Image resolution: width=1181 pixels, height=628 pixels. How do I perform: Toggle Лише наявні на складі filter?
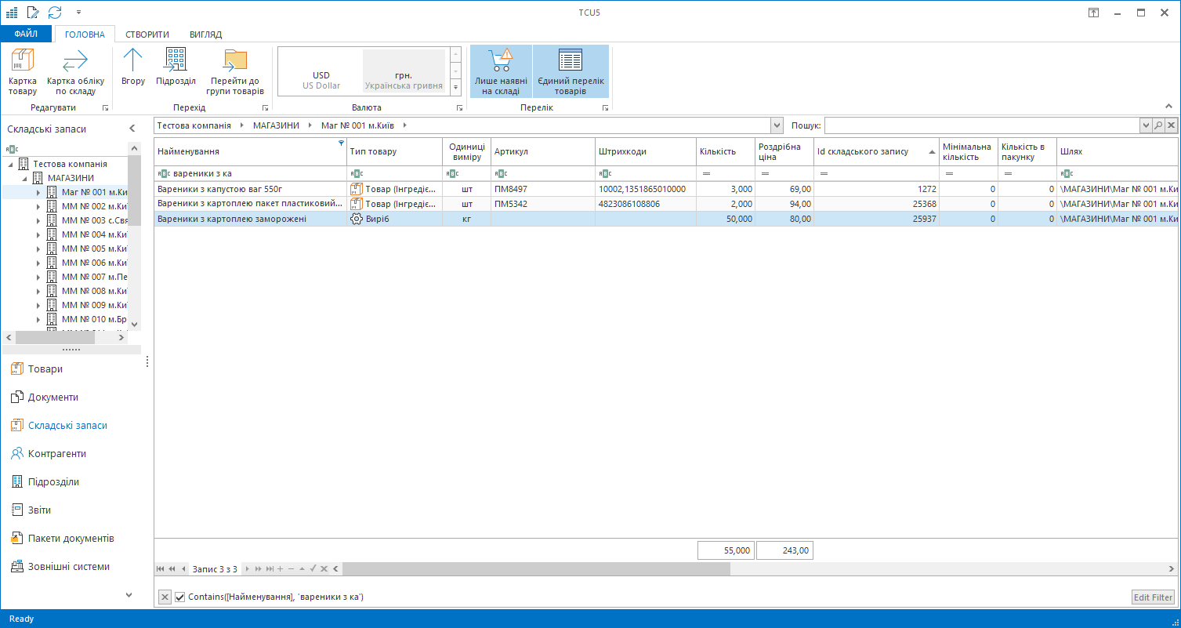(501, 71)
